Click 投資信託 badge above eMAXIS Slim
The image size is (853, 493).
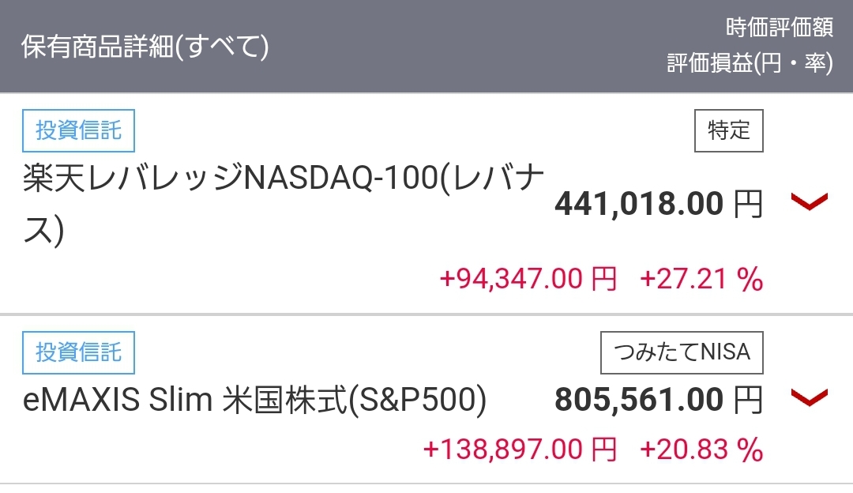coord(78,352)
